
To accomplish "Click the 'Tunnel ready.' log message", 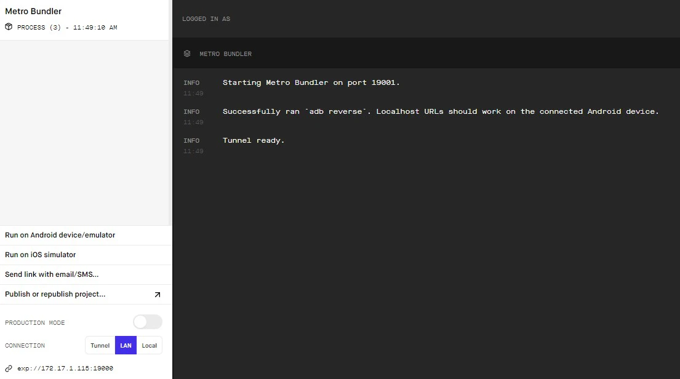I will pos(254,140).
